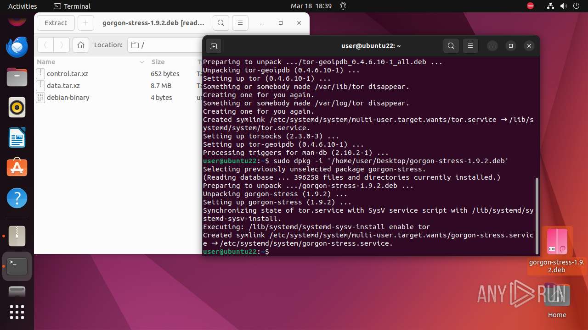Open search in Archive Manager
Image resolution: width=588 pixels, height=330 pixels.
pyautogui.click(x=221, y=23)
